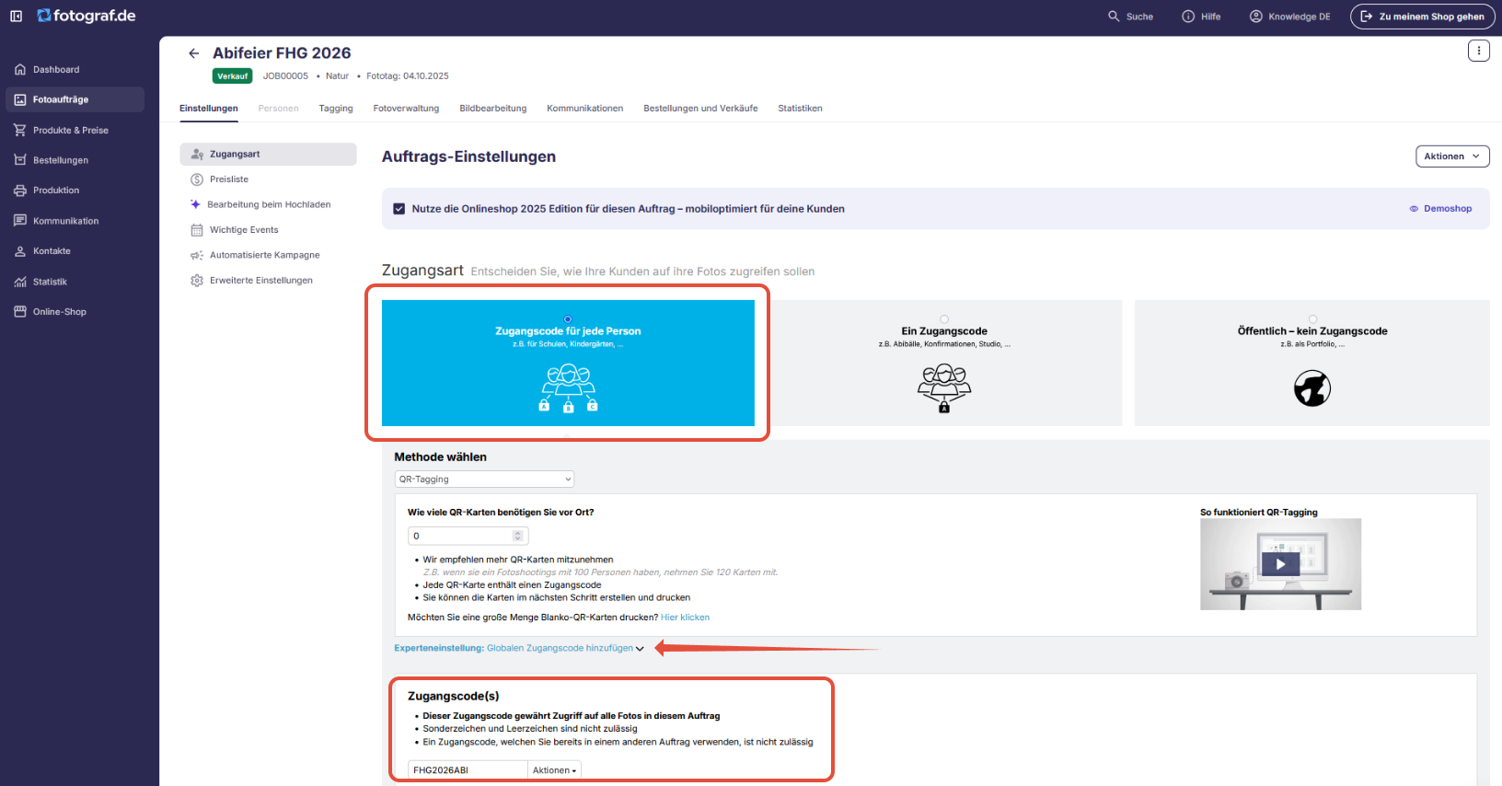Screen dimensions: 1502x786
Task: Click the globe icon under Öffentlich
Action: point(1312,388)
